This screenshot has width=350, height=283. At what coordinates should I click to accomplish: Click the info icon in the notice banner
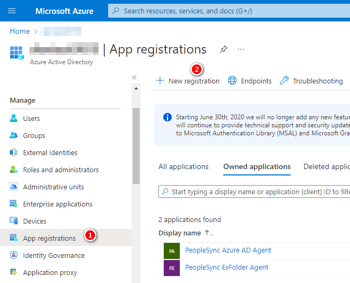[168, 117]
